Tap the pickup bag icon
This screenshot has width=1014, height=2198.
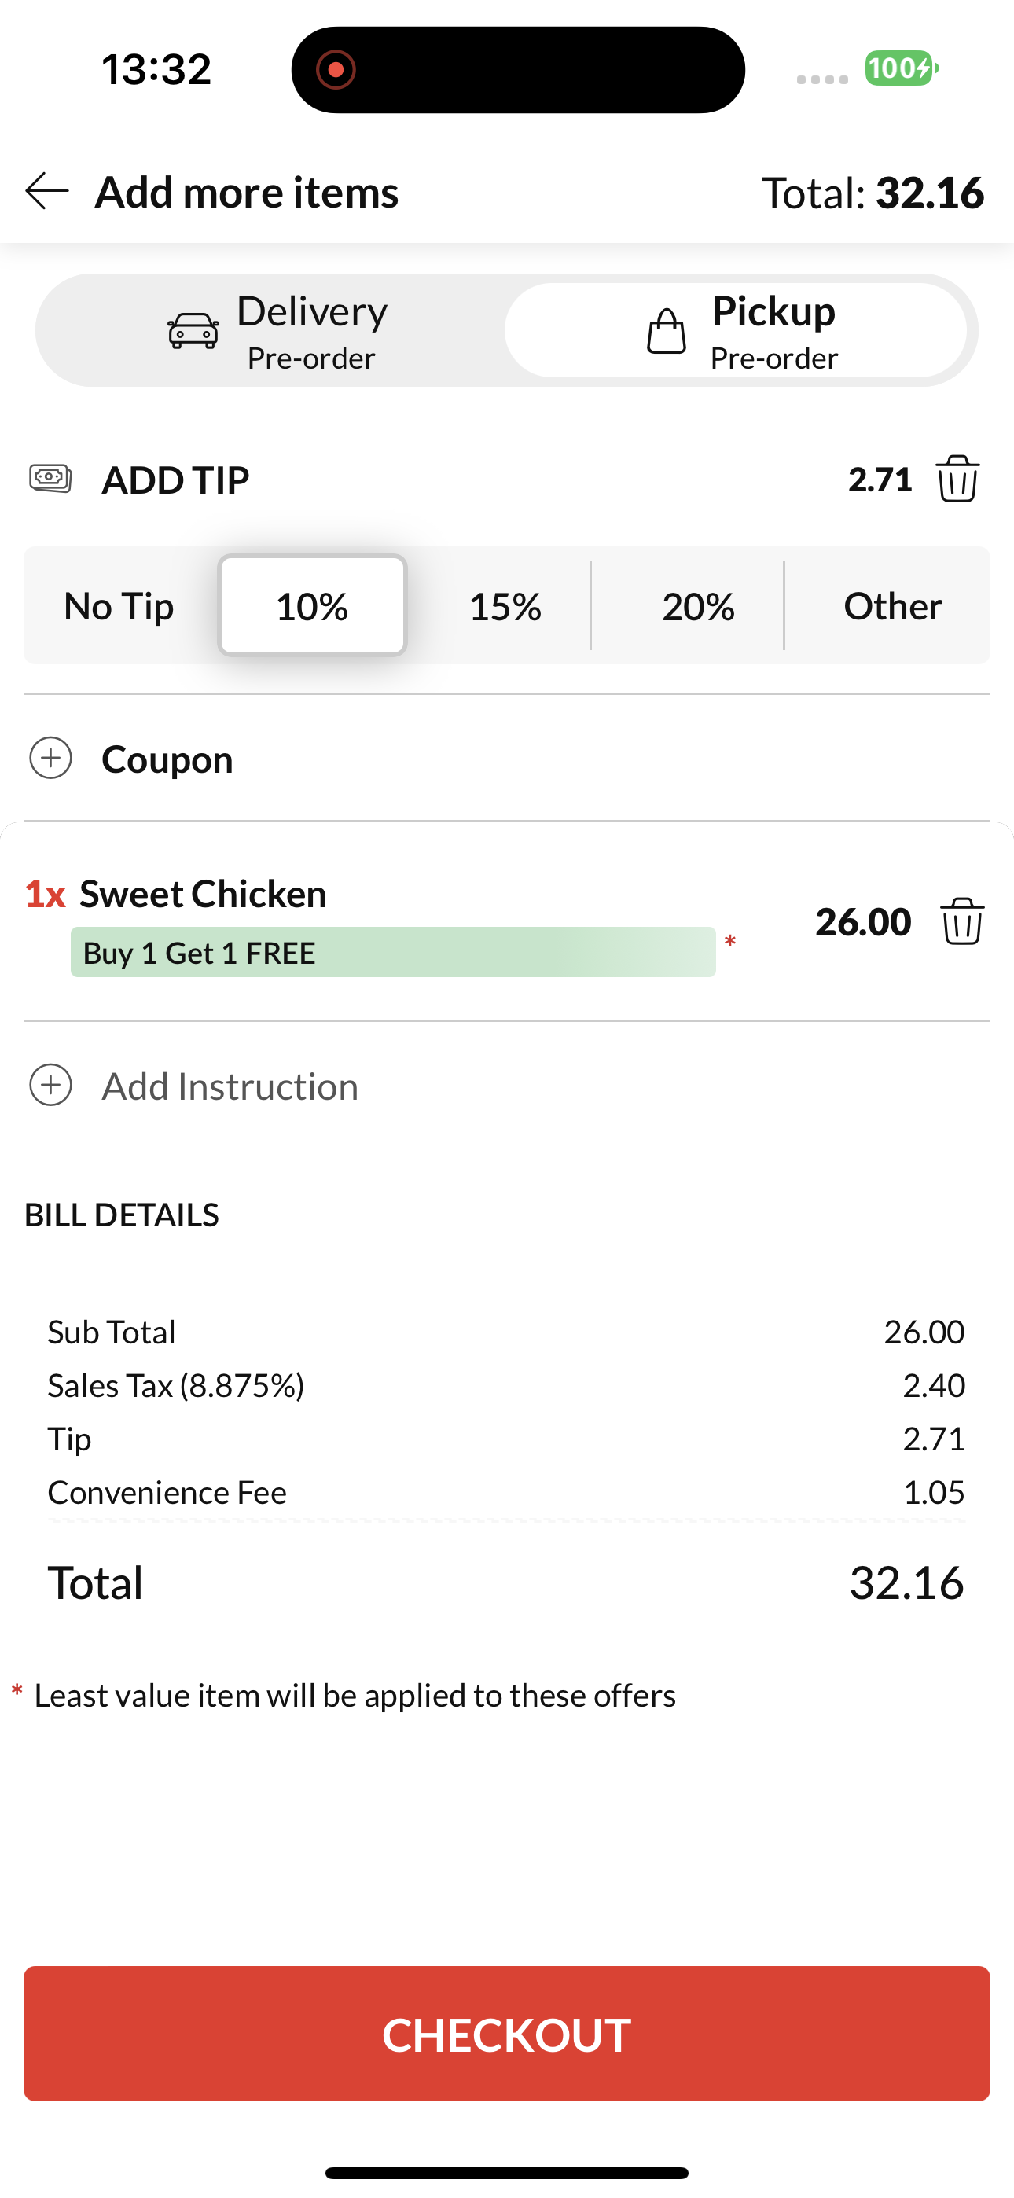coord(666,331)
